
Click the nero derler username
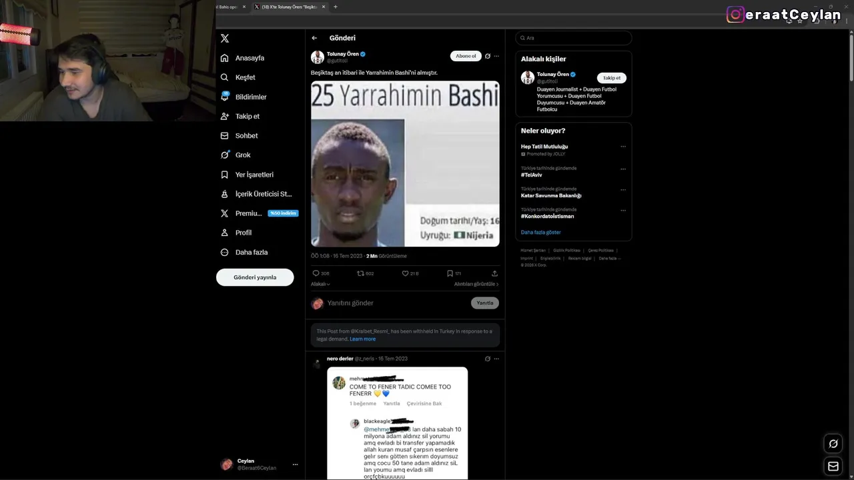[340, 359]
